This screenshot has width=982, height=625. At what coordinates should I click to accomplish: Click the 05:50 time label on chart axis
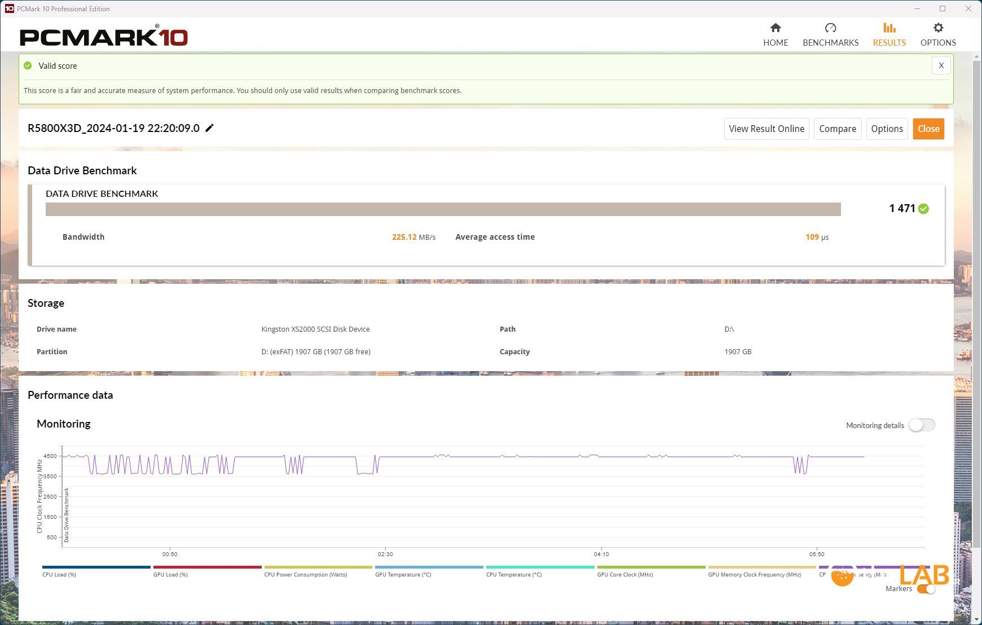(x=817, y=554)
